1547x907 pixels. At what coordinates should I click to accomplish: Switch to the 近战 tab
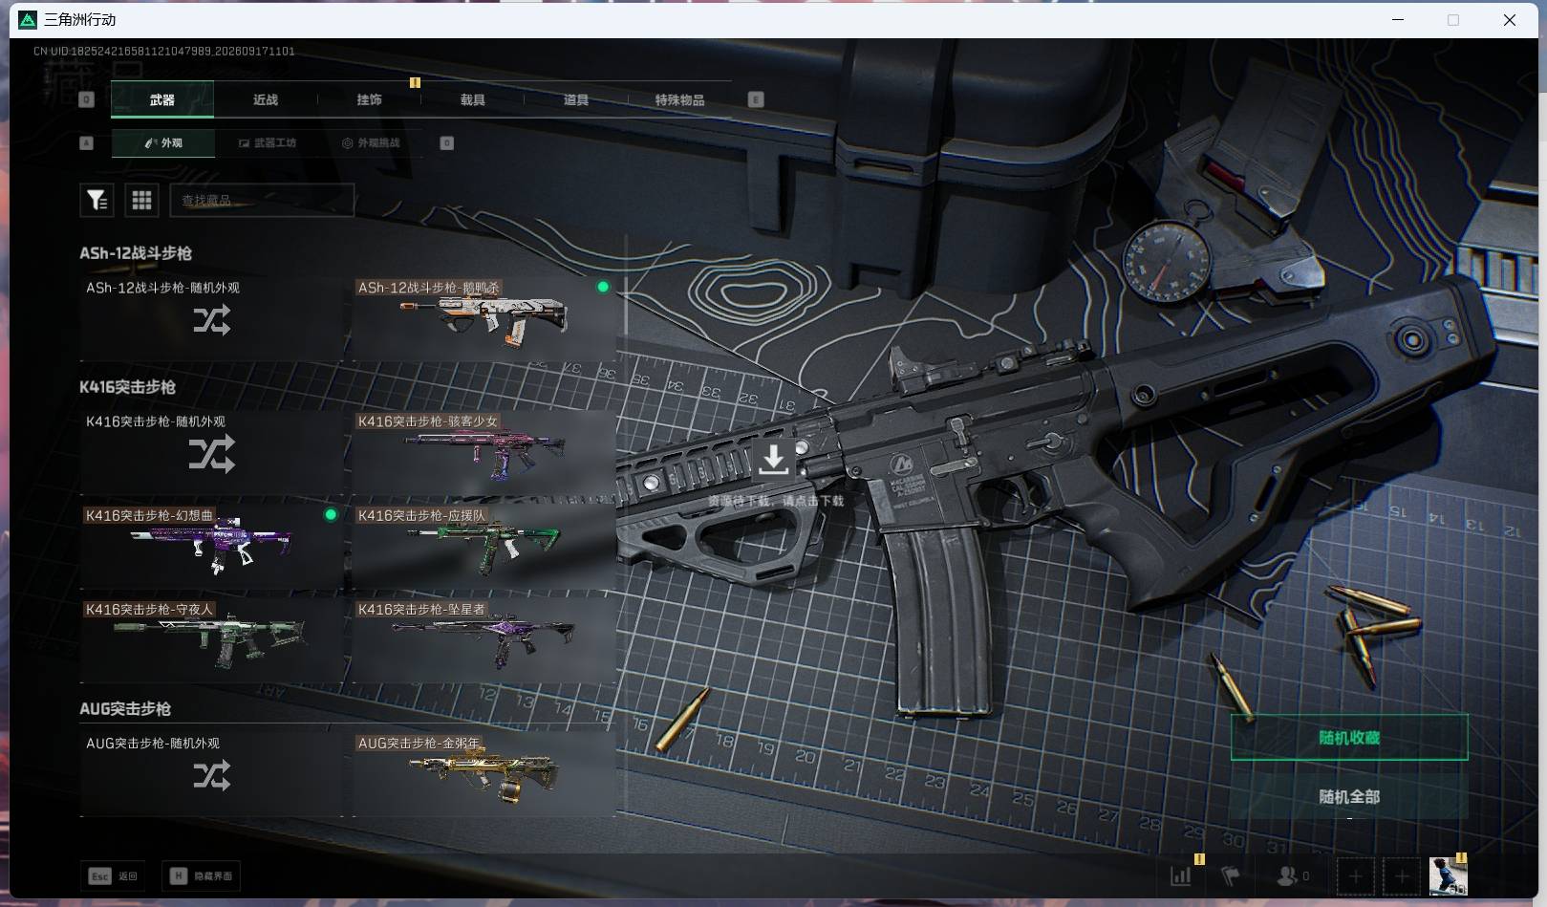(x=266, y=99)
